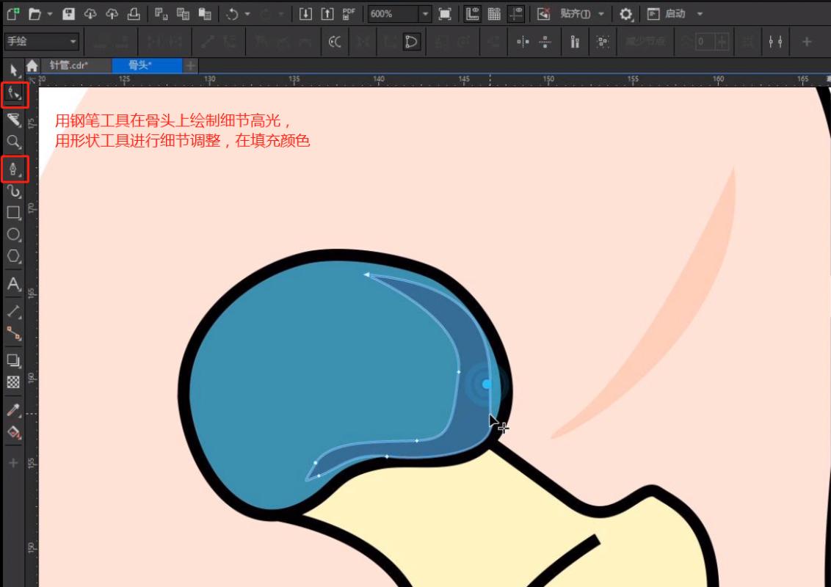Select the Drop Shadow tool
Image resolution: width=831 pixels, height=587 pixels.
tap(13, 360)
